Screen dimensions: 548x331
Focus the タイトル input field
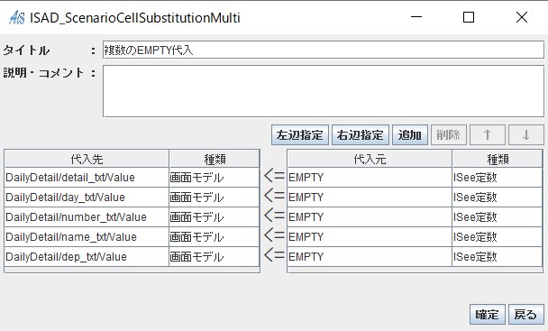tap(324, 50)
